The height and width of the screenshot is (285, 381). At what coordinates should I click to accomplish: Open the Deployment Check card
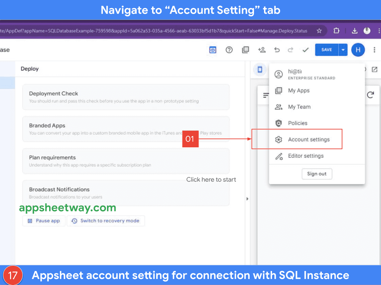click(x=126, y=97)
